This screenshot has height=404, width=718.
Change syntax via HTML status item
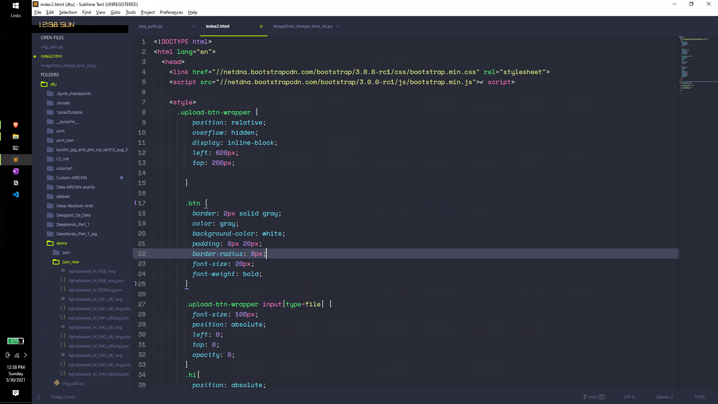(x=700, y=397)
